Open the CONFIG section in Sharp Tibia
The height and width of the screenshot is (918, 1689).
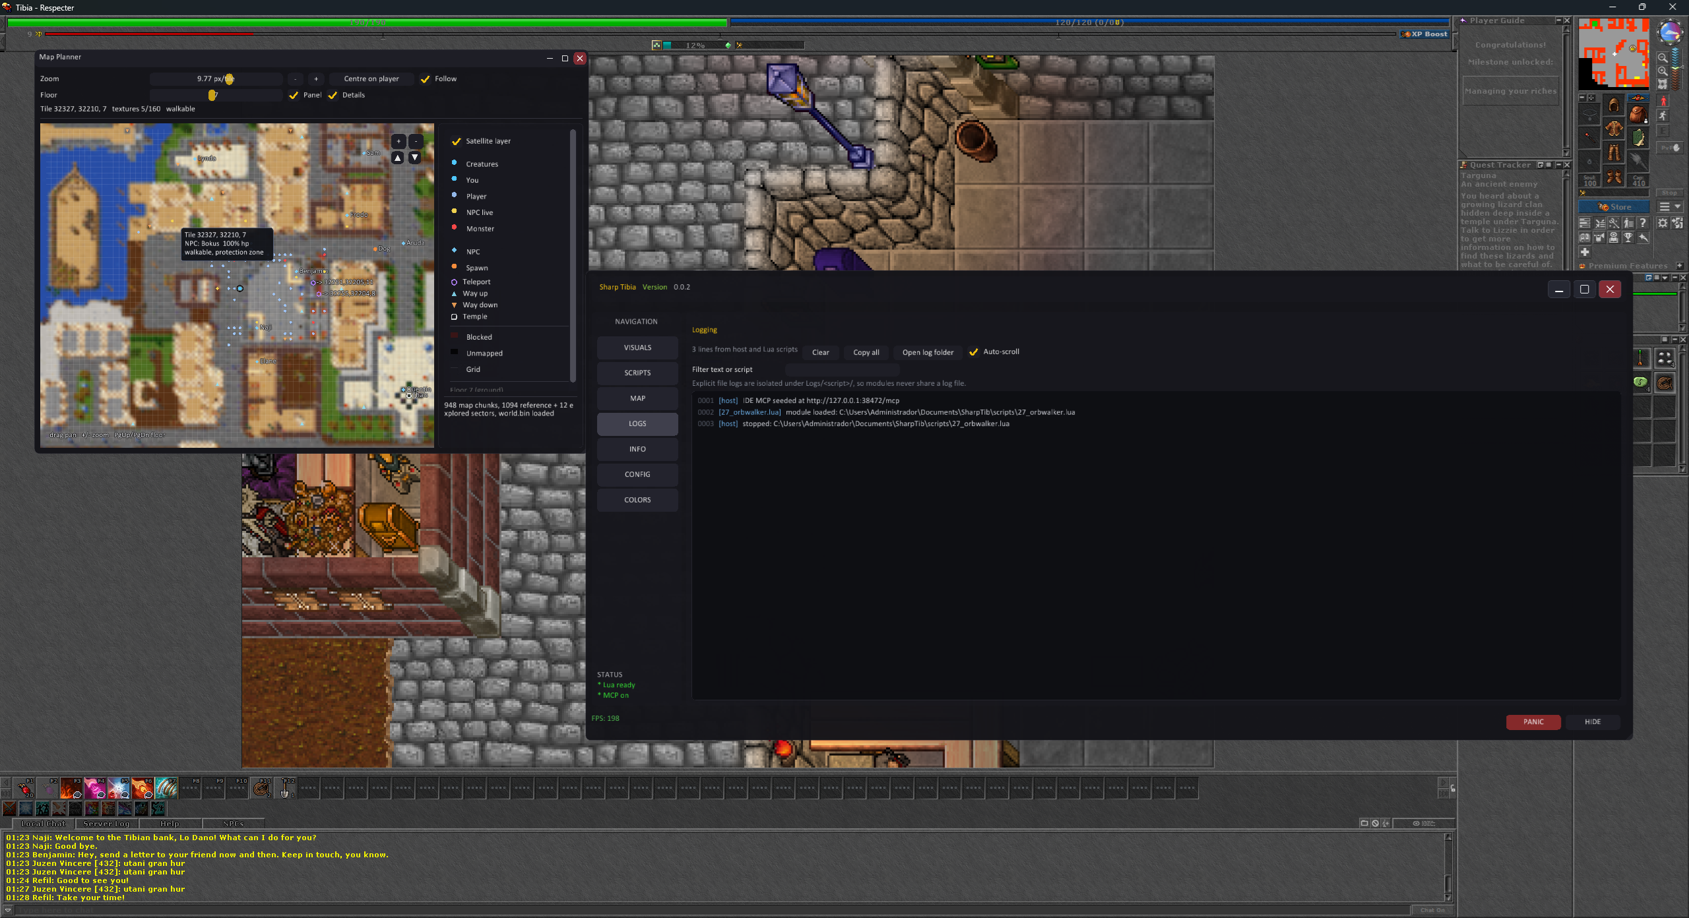coord(637,475)
